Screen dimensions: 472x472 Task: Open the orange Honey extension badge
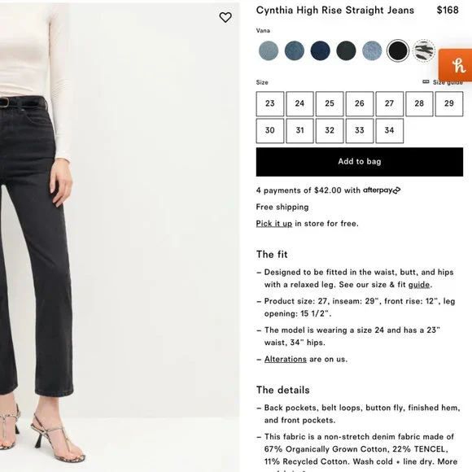coord(456,65)
